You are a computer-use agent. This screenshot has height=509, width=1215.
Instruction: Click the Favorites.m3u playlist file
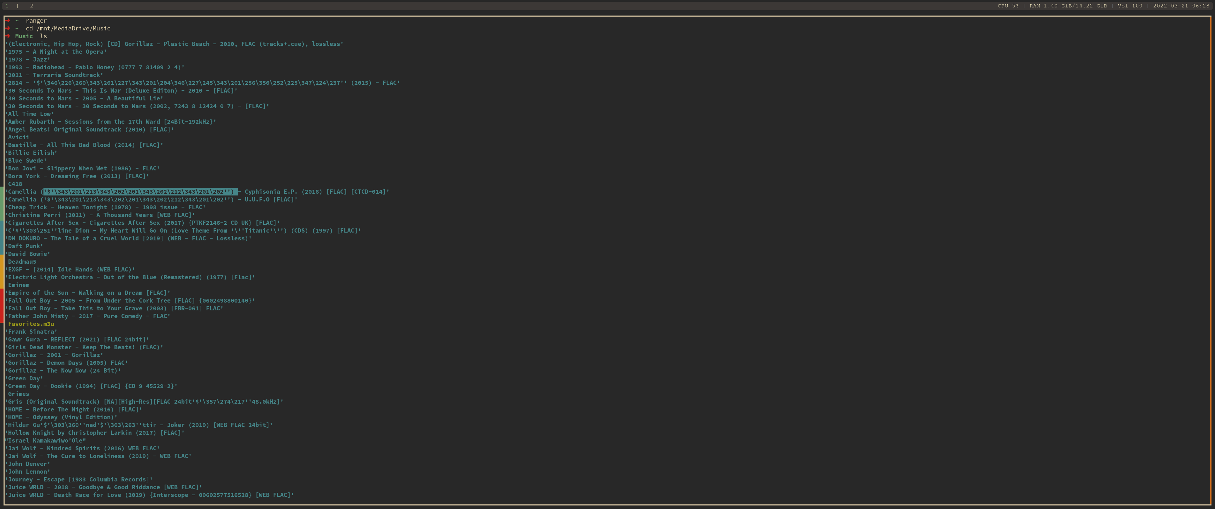31,324
